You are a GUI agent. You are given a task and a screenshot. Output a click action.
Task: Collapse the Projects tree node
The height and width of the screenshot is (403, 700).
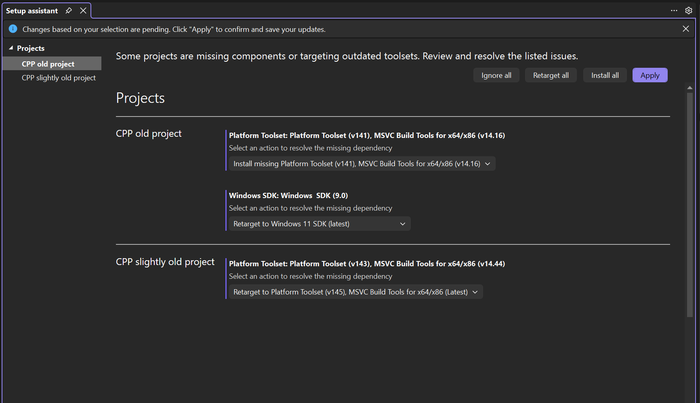click(x=11, y=47)
